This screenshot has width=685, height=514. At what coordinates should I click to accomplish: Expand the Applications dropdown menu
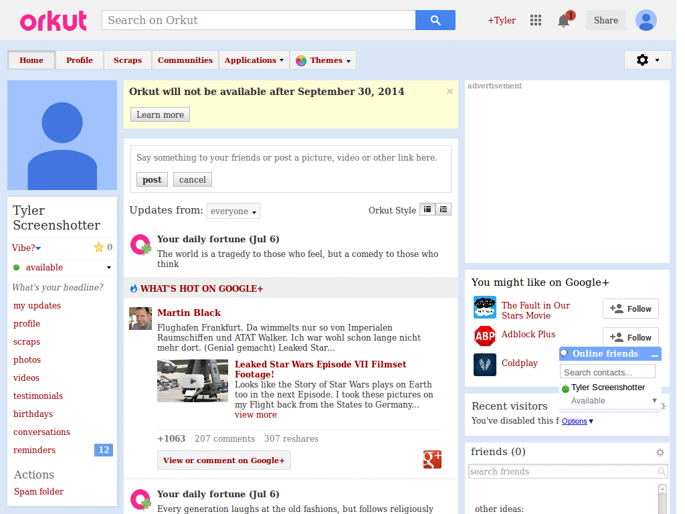click(x=254, y=60)
